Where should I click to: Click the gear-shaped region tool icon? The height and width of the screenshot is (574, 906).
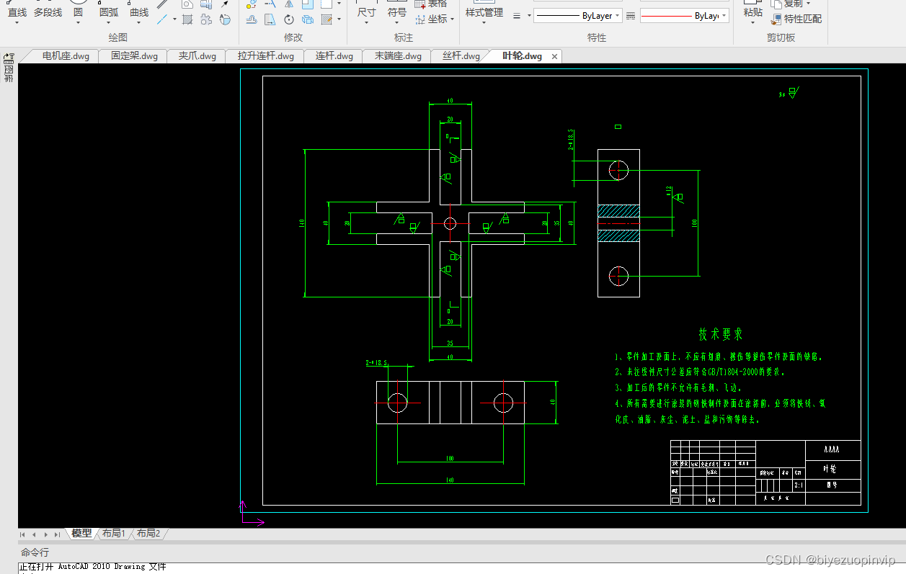206,19
